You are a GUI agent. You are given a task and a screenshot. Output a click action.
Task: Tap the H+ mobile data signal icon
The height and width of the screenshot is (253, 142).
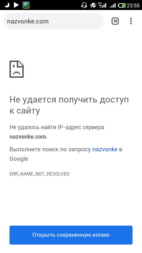102,5
